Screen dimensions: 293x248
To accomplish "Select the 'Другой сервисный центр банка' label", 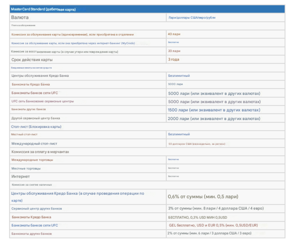I will [x=36, y=118].
